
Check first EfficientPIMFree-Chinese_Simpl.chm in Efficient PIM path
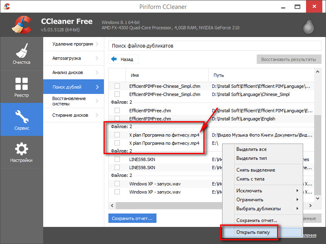tap(117, 86)
